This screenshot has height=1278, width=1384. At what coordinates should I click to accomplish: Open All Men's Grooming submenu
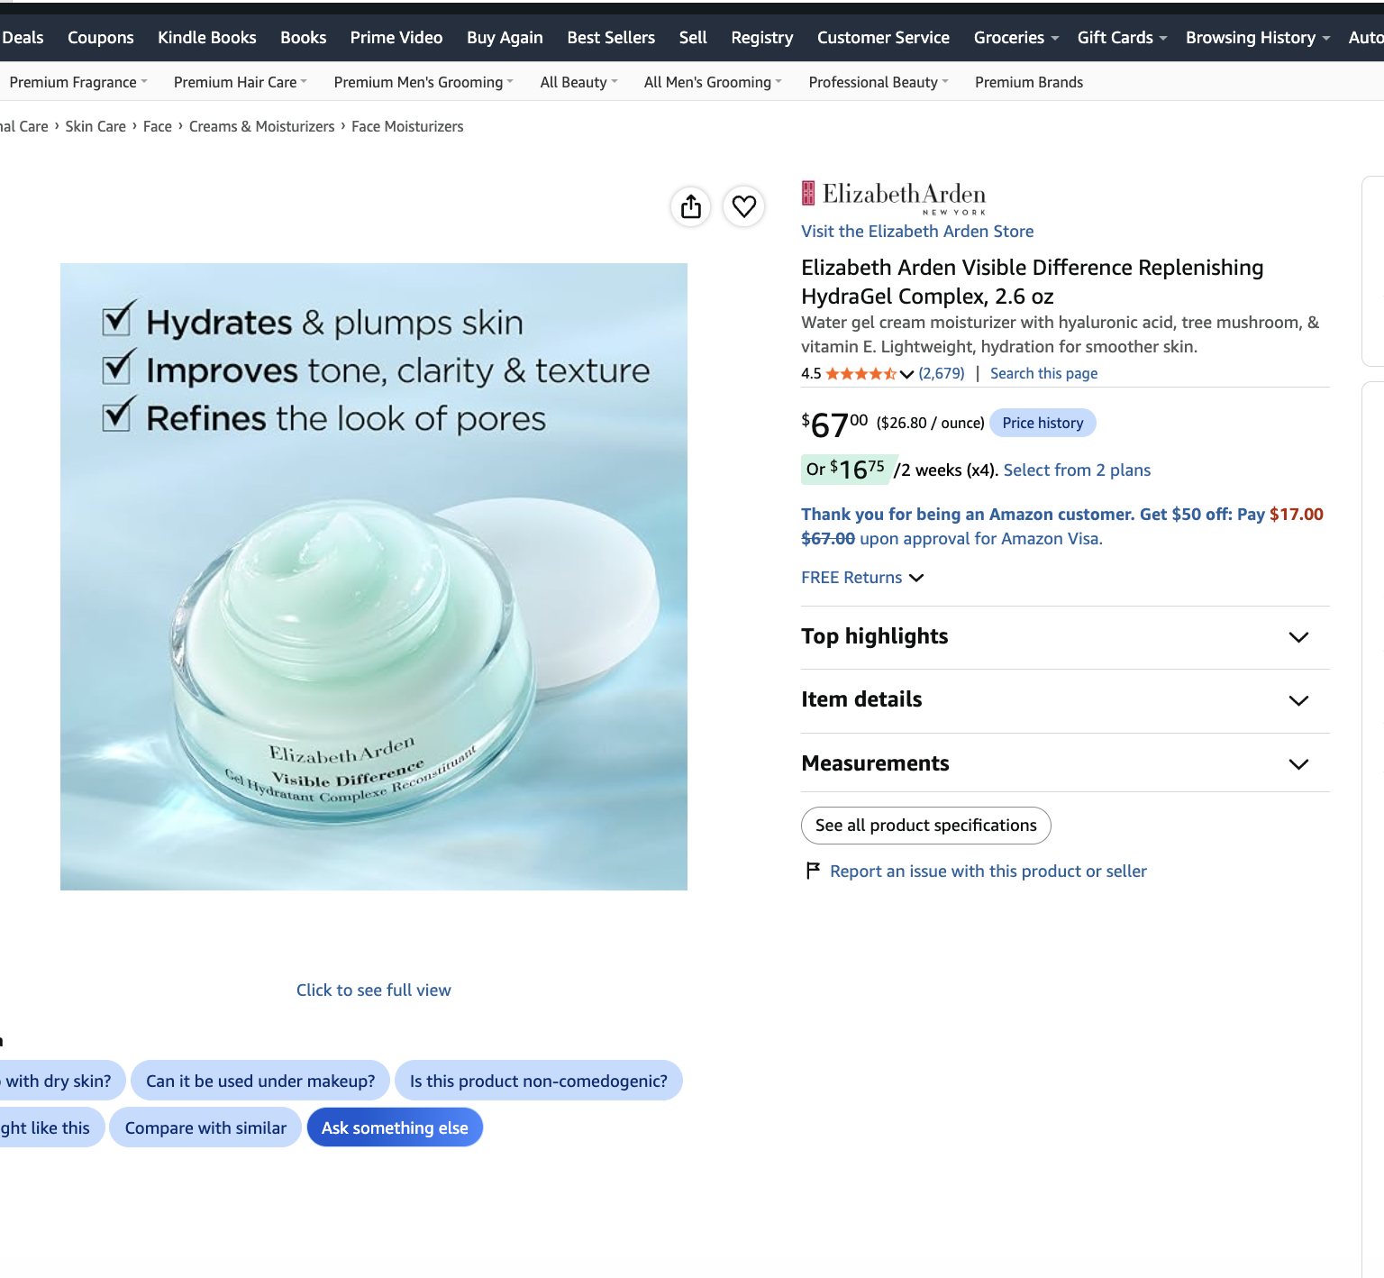pos(713,82)
